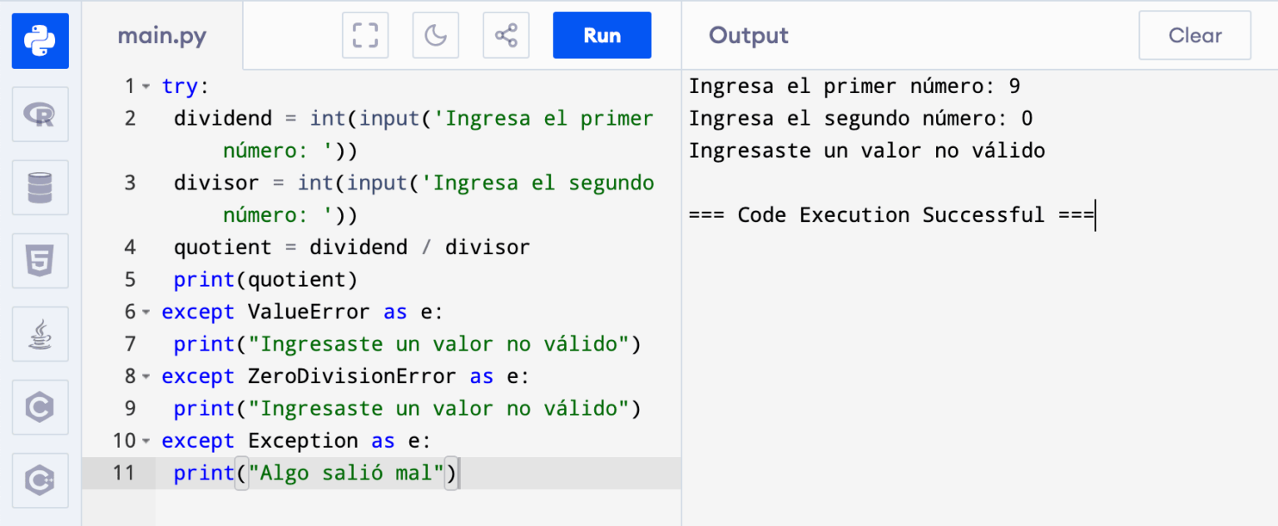Select the Python language icon
This screenshot has width=1278, height=526.
click(39, 41)
